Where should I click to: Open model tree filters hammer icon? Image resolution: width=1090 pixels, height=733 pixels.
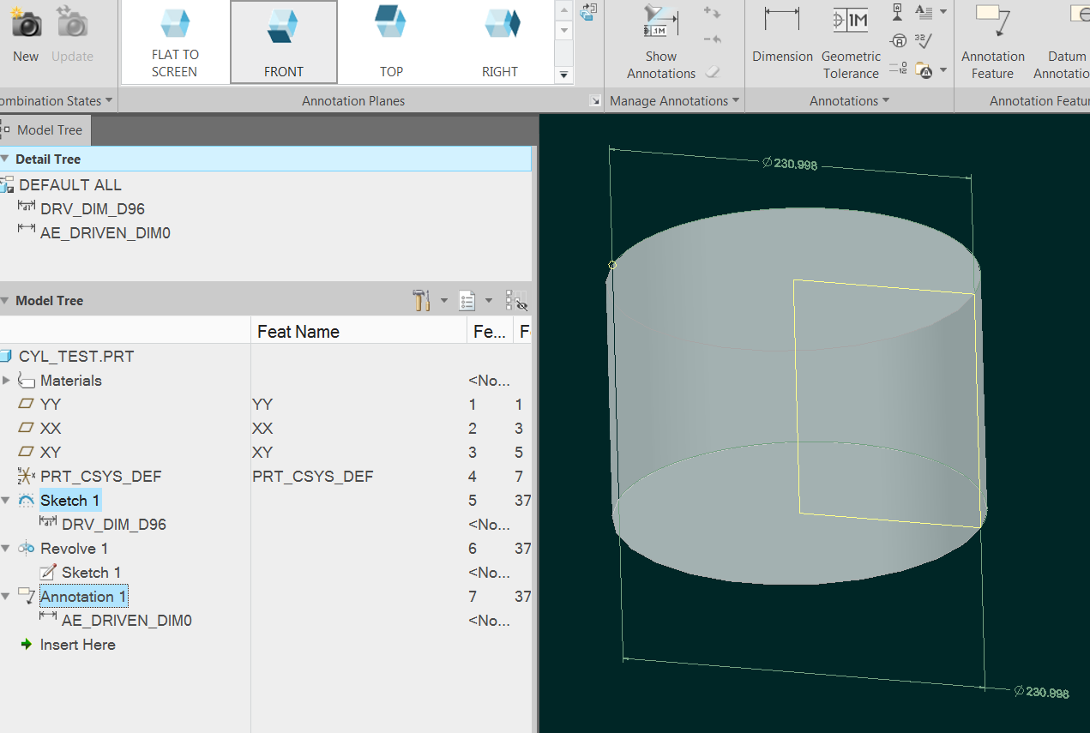(421, 300)
